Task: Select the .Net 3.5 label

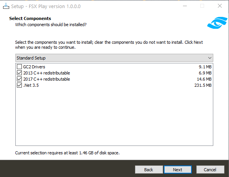Action: click(x=31, y=85)
